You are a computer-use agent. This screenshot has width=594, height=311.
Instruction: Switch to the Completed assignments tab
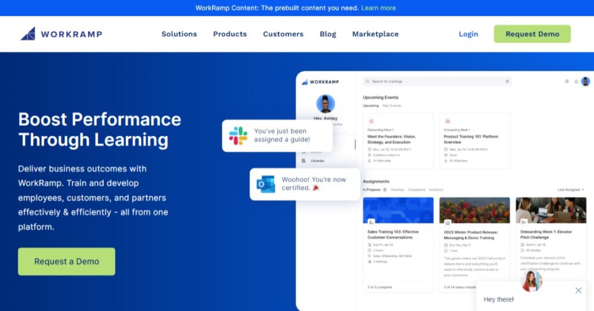click(x=416, y=189)
